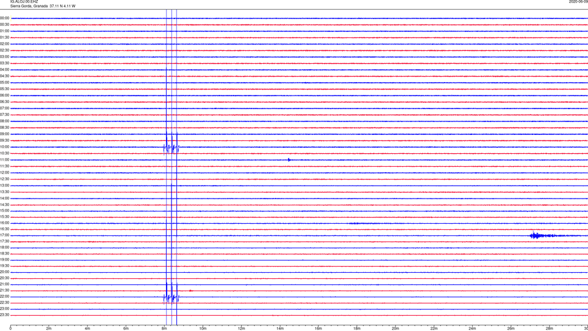The height and width of the screenshot is (331, 588).
Task: Select the 06:30 time label
Action: click(x=5, y=102)
